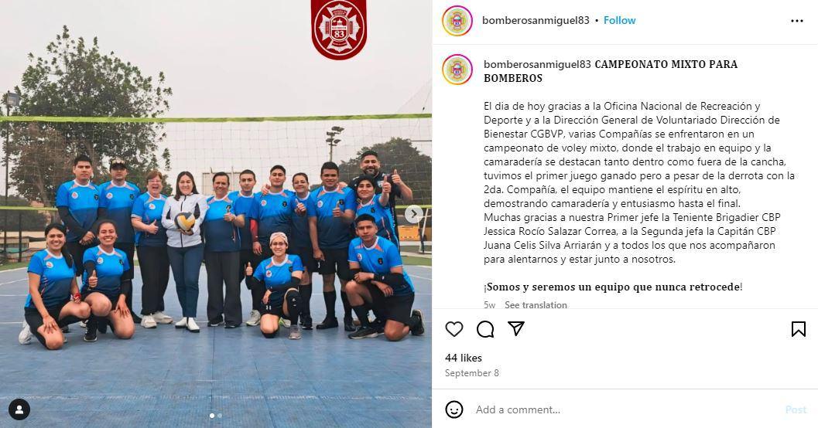Image resolution: width=818 pixels, height=428 pixels.
Task: Open bomberosanmiguel83 profile from header username
Action: (536, 20)
